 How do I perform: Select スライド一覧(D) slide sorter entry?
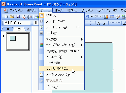pyautogui.click(x=61, y=21)
